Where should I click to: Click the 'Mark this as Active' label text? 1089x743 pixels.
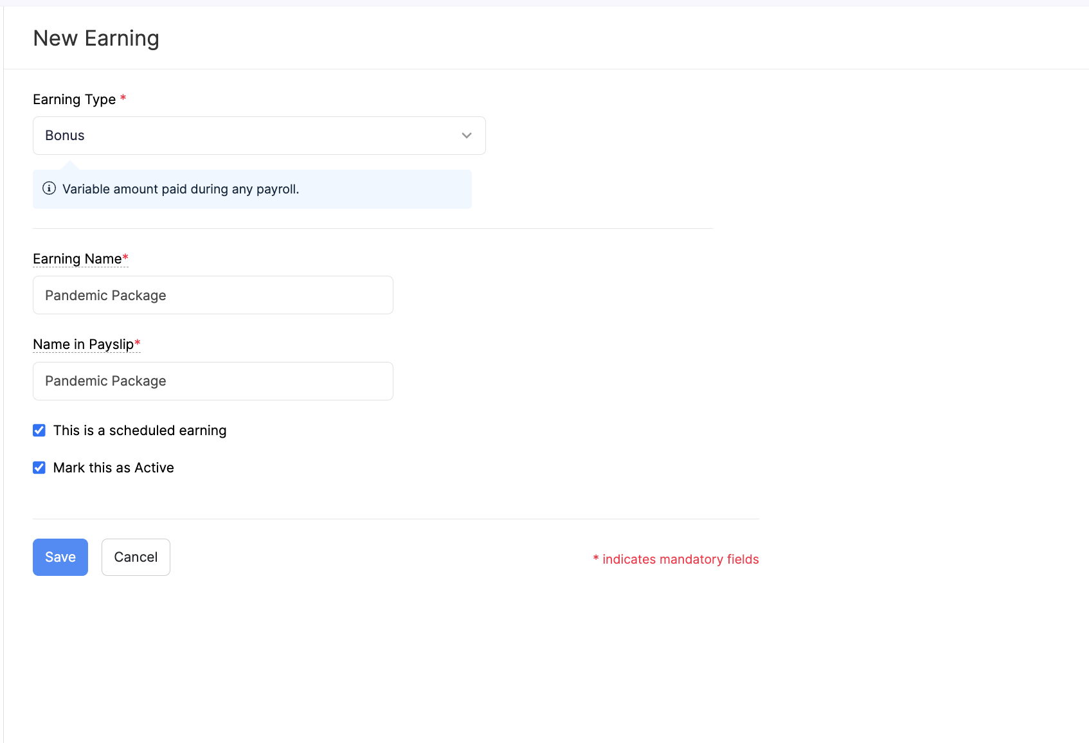113,468
